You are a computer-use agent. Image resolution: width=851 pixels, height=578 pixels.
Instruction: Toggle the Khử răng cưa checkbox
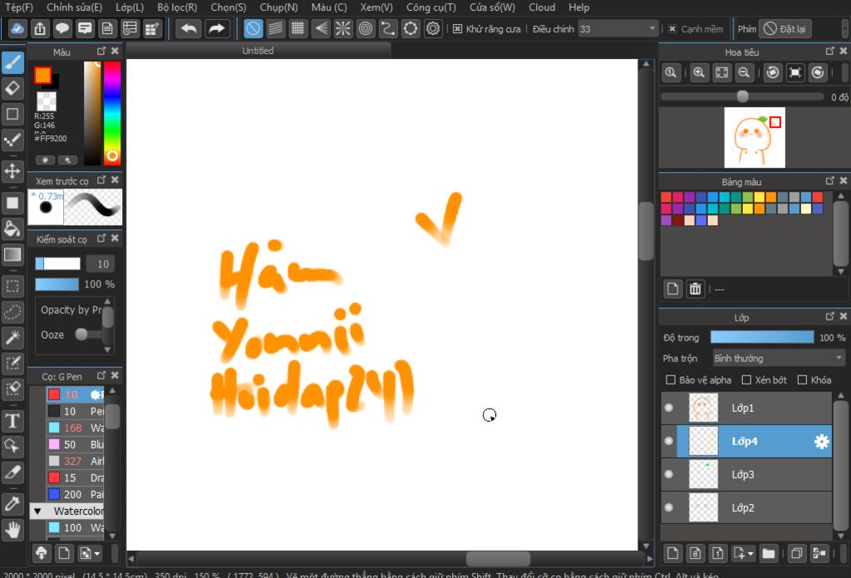pos(458,29)
